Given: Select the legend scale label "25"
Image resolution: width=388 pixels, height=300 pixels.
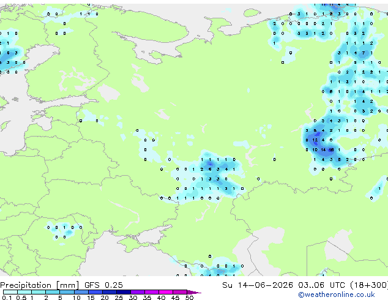Looking at the screenshot, I should pyautogui.click(x=119, y=298).
